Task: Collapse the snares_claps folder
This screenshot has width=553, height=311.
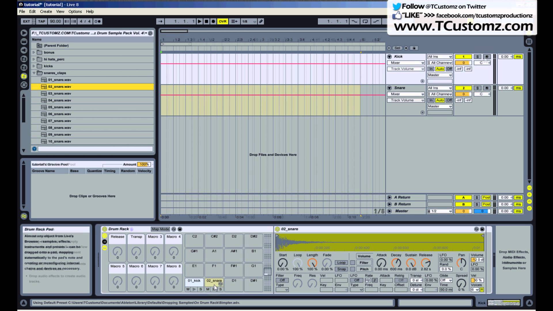Action: [34, 73]
